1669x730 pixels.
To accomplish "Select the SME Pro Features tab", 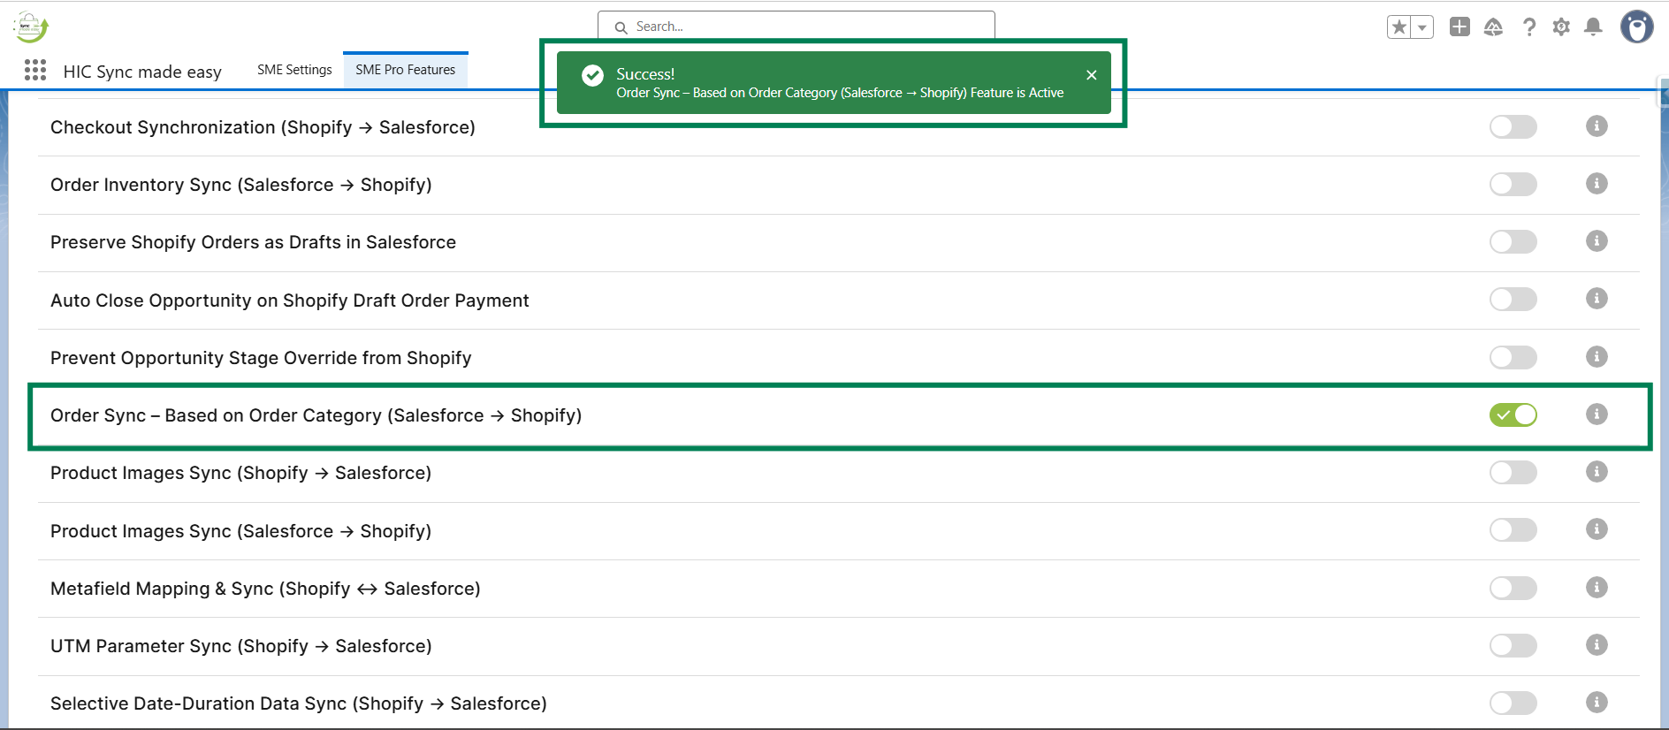I will point(405,70).
